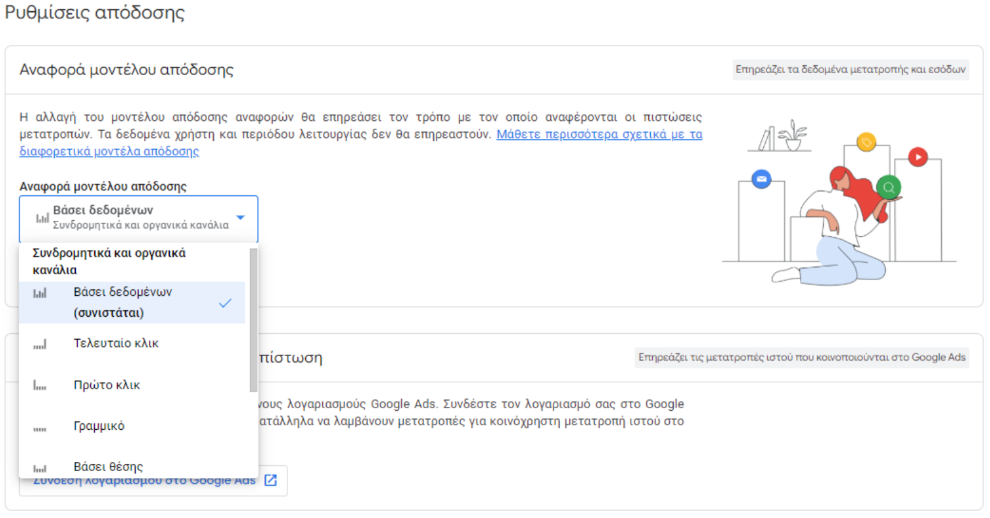Click the Linear model bar icon

[x=40, y=429]
